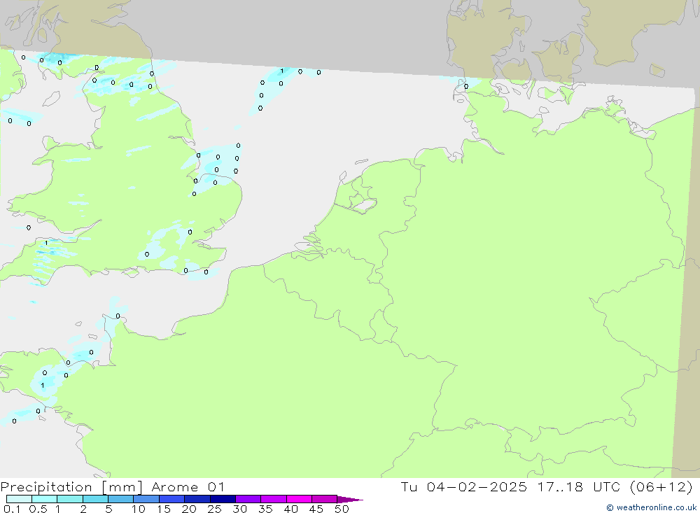Viewport: 700px width, 513px height.
Task: Click the violet legend swatch between 30 and 35
Action: pos(248,499)
